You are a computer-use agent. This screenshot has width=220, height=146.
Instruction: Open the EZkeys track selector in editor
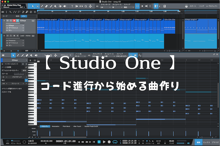coord(15,60)
